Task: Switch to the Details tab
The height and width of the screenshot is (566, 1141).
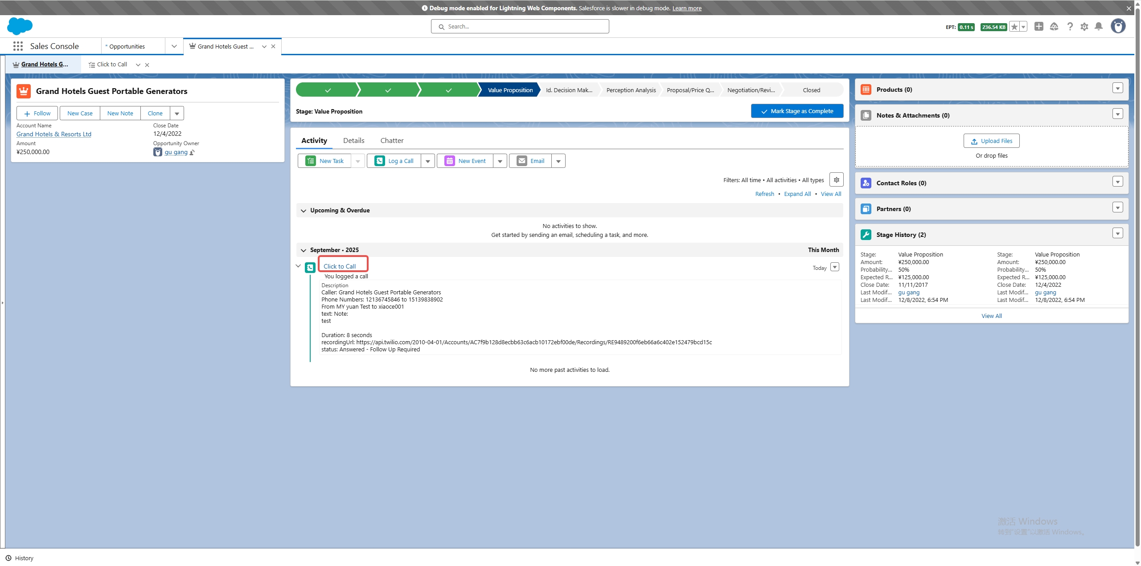Action: (x=353, y=141)
